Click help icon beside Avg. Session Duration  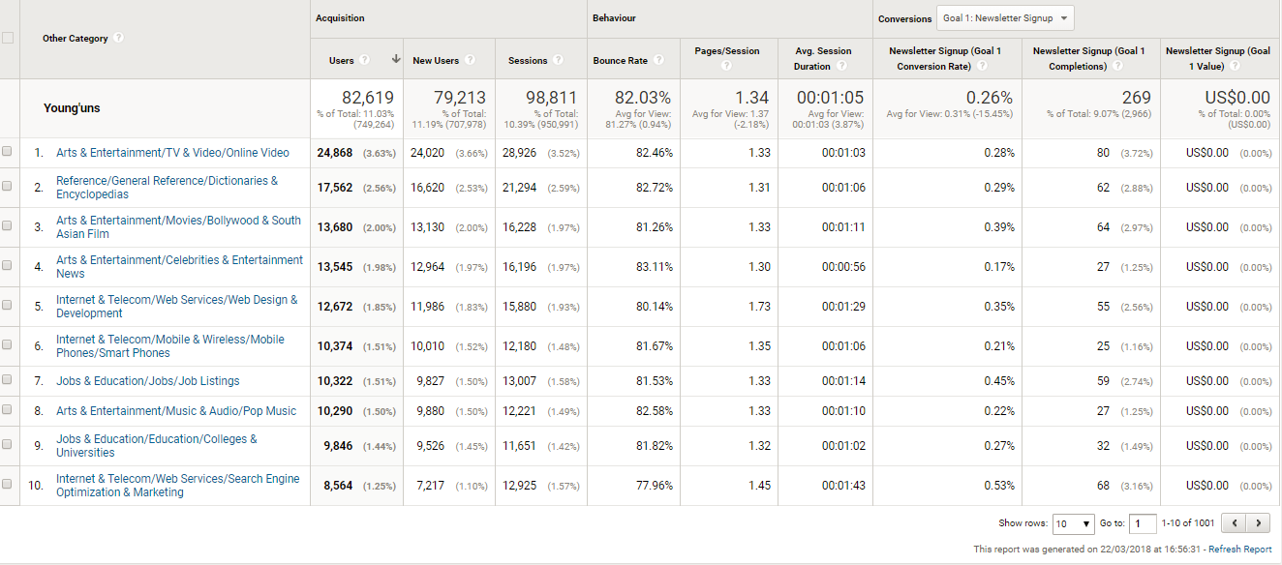[841, 67]
